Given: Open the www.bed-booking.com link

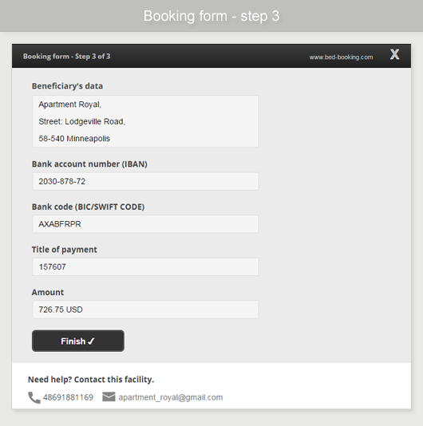Looking at the screenshot, I should coord(341,57).
